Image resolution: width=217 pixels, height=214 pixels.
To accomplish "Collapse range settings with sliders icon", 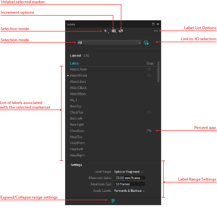I will coord(113,201).
